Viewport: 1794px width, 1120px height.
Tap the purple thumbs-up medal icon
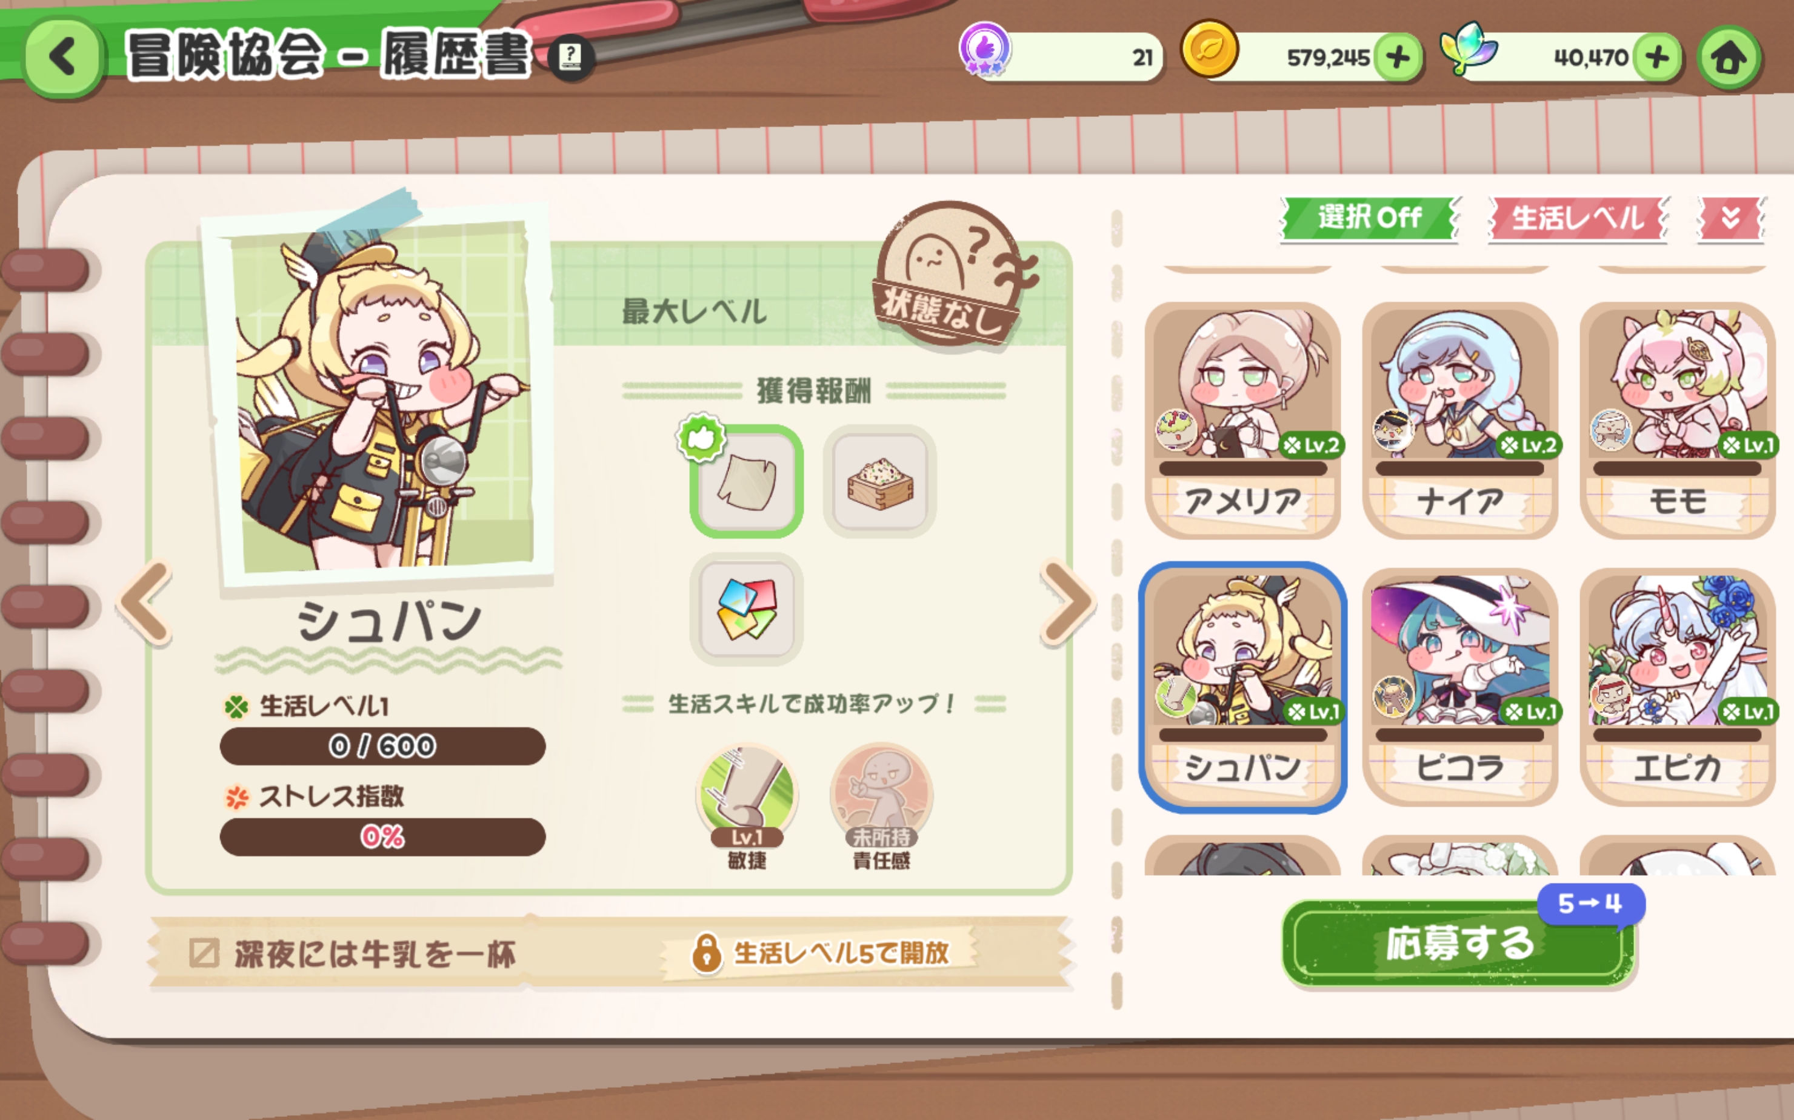[984, 49]
